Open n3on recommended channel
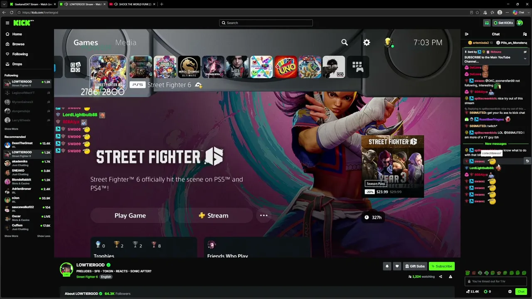This screenshot has height=299, width=532. 27,199
